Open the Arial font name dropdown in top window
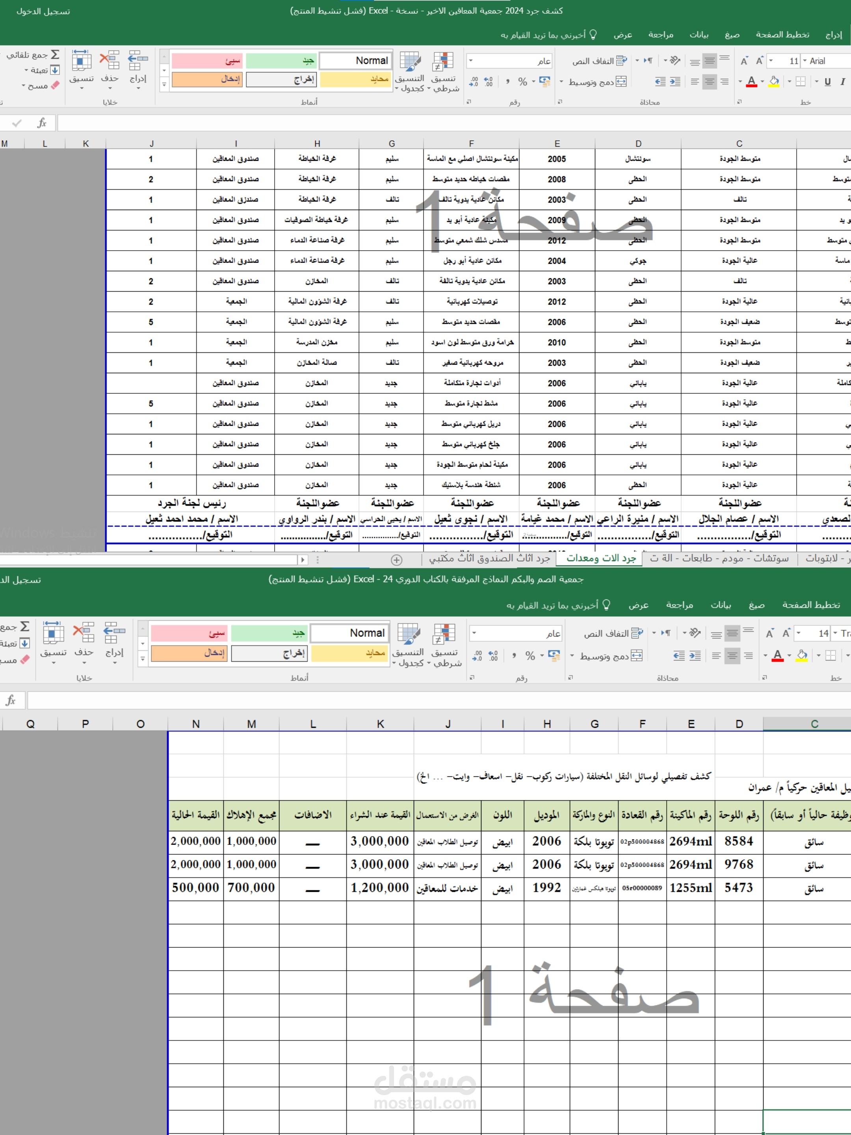 click(x=805, y=61)
